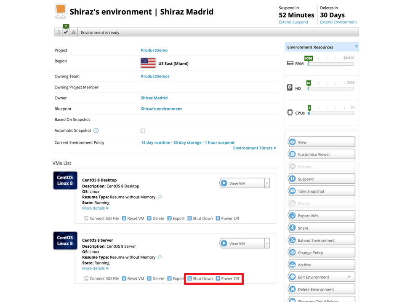Viewport: 394px width, 302px height.
Task: Open the ProductDemo project link
Action: [x=154, y=50]
